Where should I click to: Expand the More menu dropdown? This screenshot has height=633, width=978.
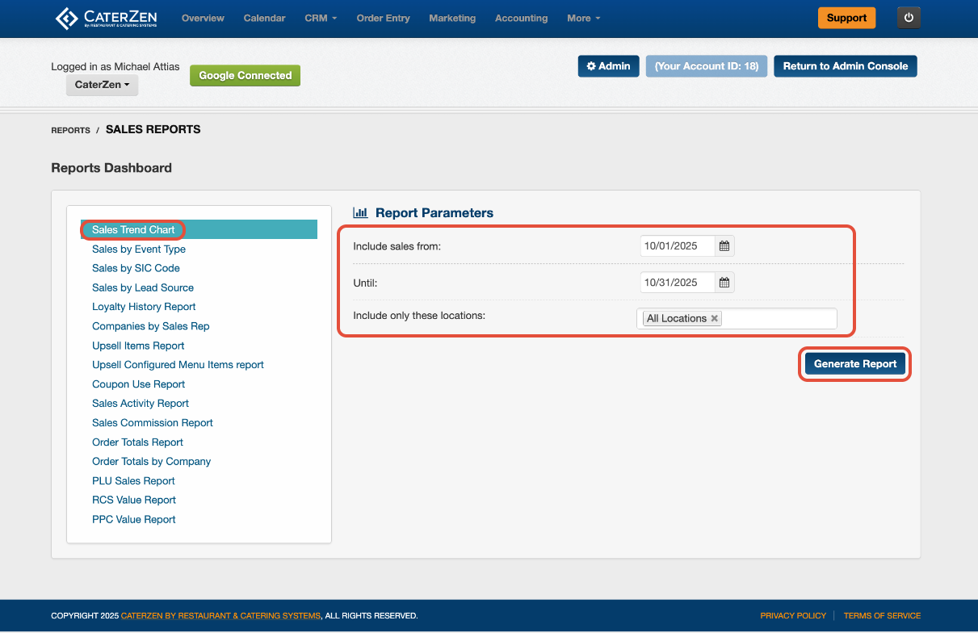click(x=584, y=18)
